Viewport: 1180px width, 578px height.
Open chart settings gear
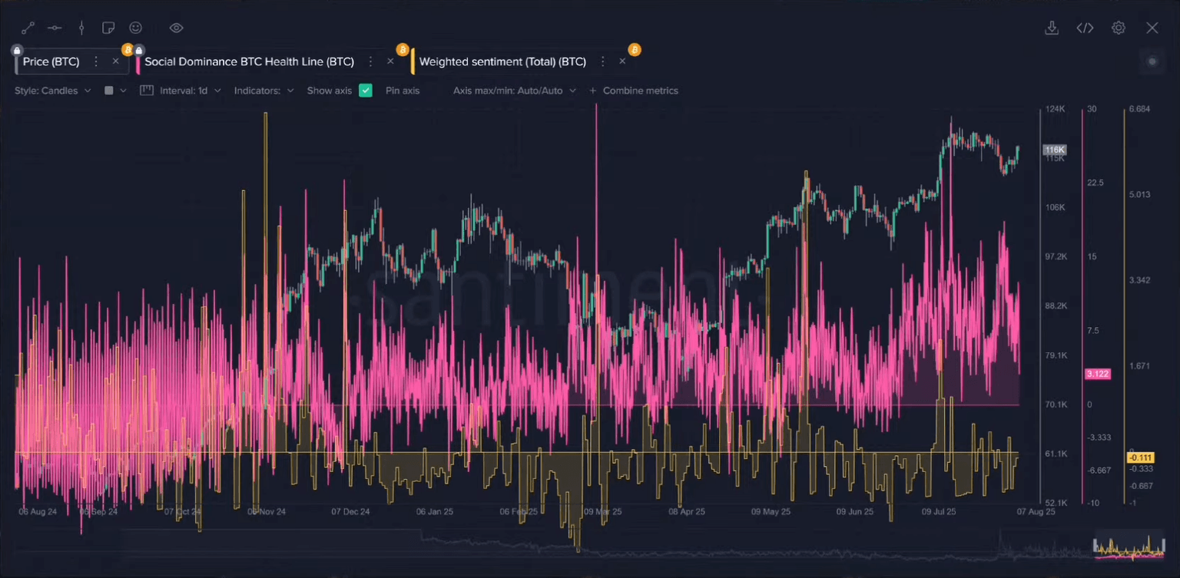[1119, 28]
